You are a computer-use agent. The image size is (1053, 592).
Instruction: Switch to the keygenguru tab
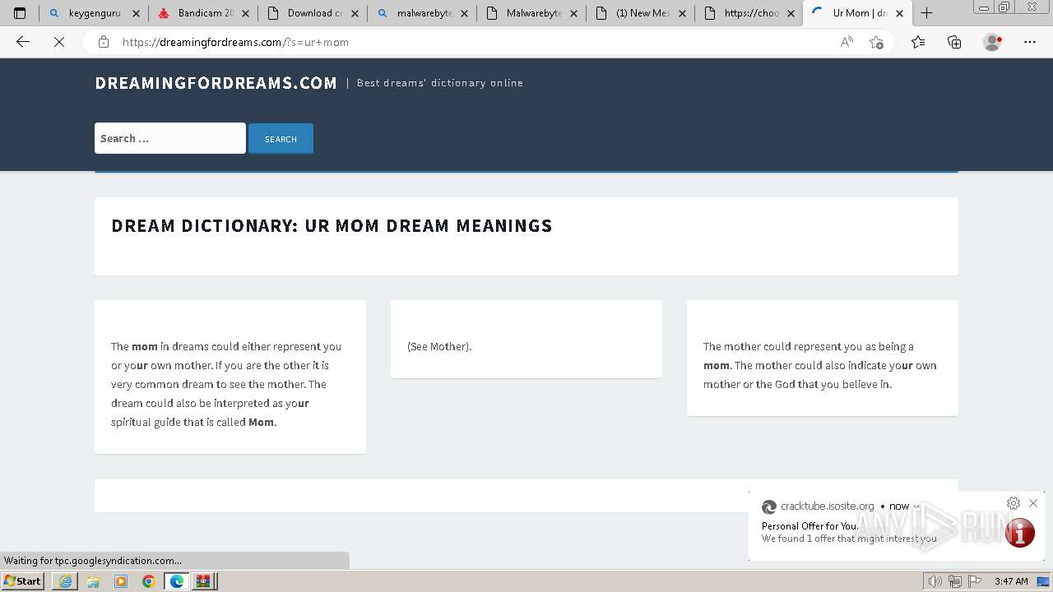point(94,13)
